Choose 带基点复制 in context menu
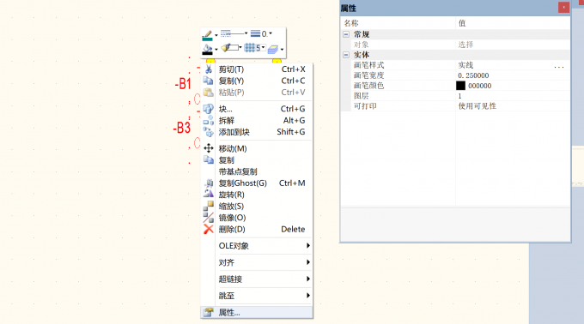This screenshot has width=584, height=324. click(x=257, y=171)
